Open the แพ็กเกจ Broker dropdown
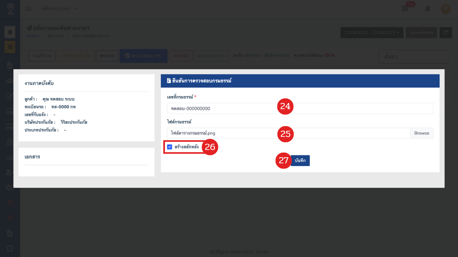The image size is (458, 257). [x=60, y=8]
